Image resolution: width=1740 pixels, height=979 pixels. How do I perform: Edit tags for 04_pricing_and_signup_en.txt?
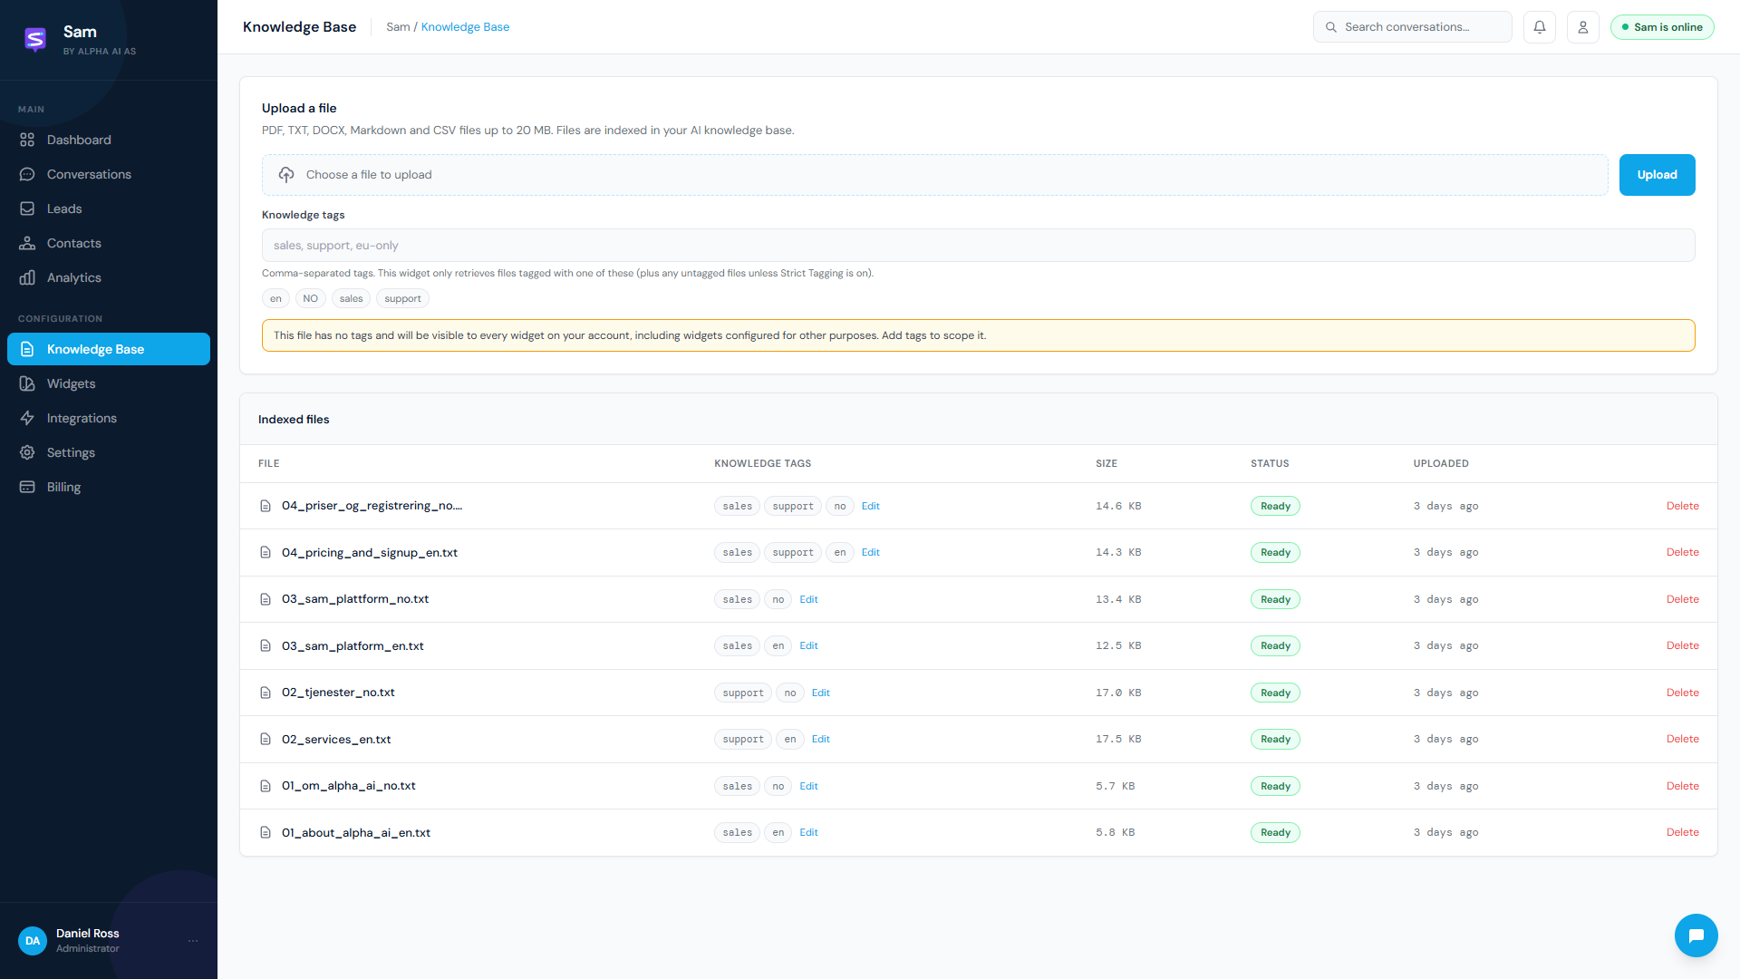click(870, 553)
